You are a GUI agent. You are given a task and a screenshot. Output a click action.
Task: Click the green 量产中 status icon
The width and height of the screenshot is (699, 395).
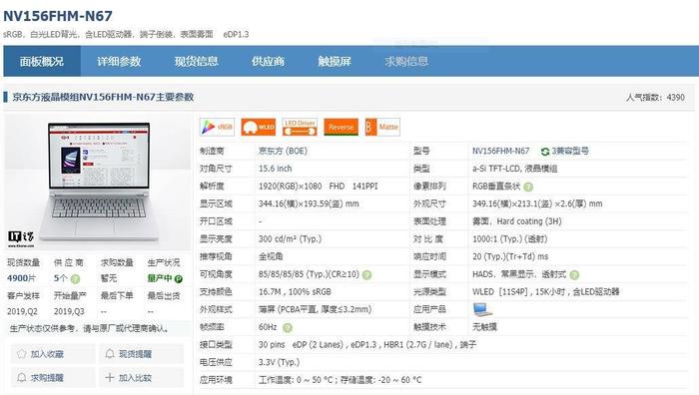coord(179,279)
